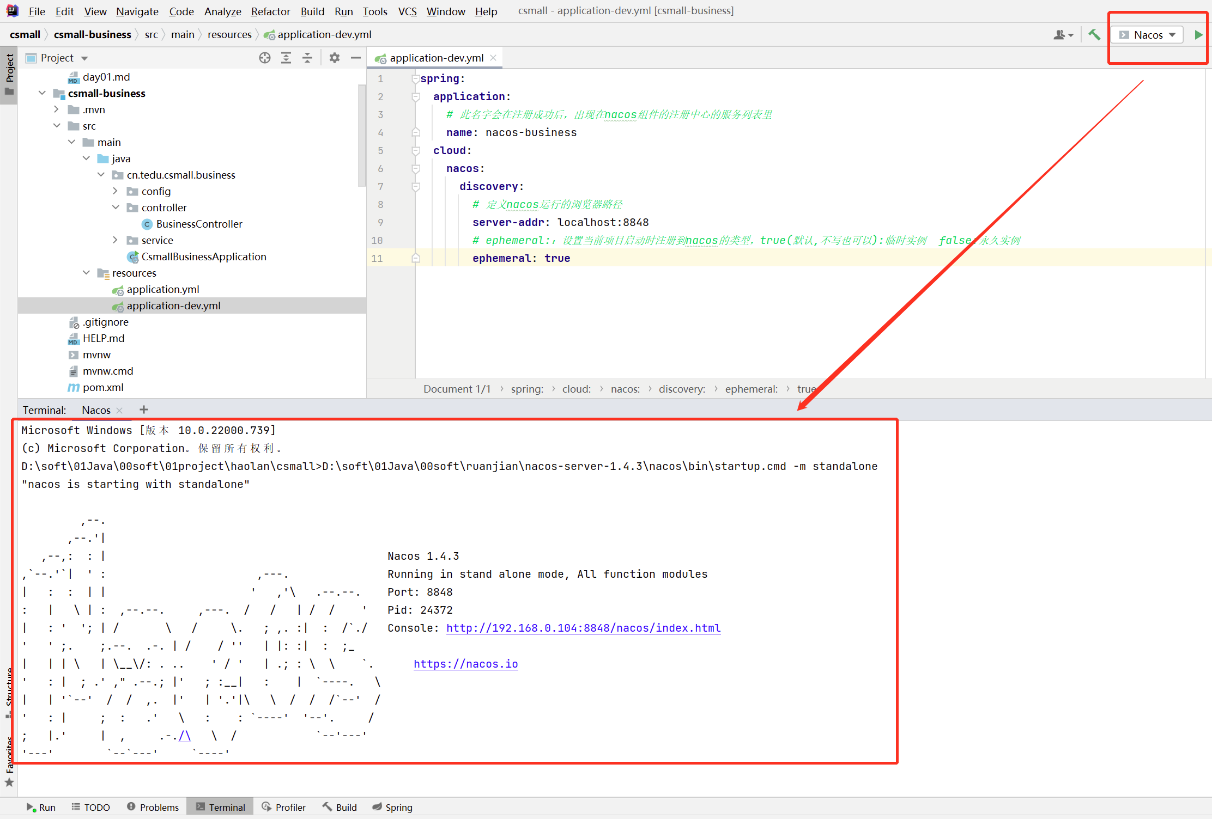Open Project panel settings gear
Image resolution: width=1212 pixels, height=819 pixels.
click(x=334, y=58)
